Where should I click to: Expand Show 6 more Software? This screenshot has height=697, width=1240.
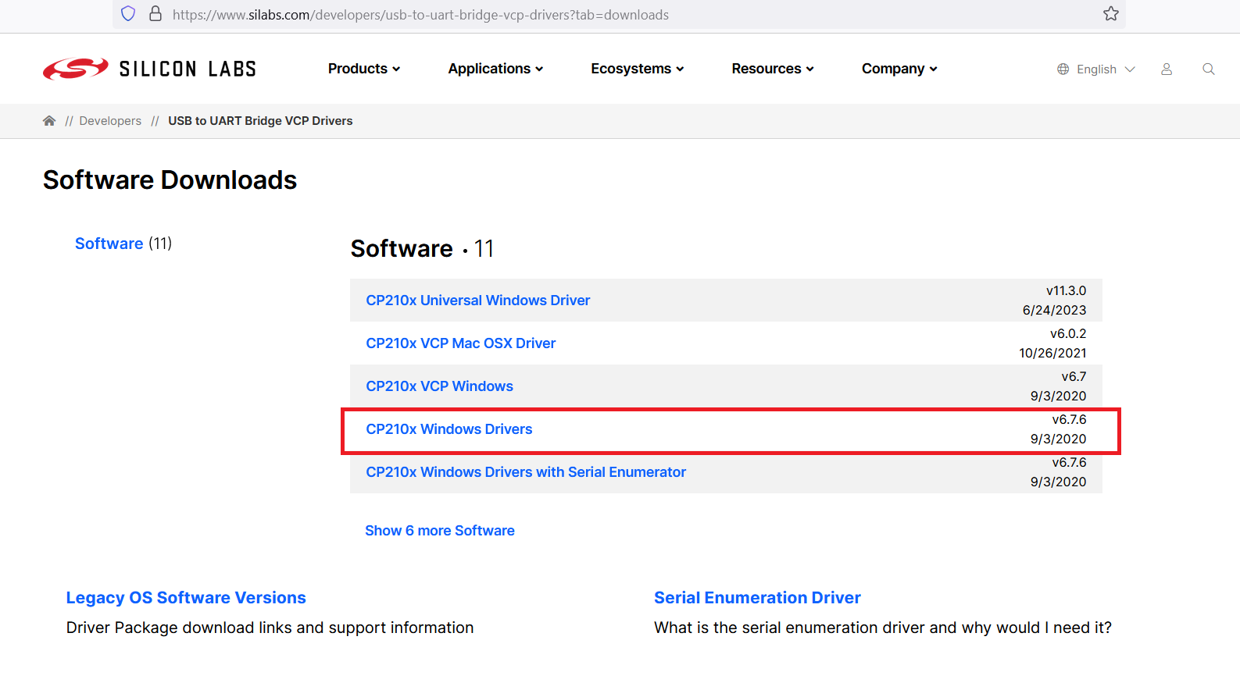(440, 531)
